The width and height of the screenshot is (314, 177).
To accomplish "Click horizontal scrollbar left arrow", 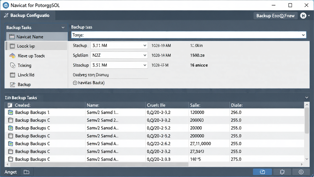I will [x=7, y=164].
